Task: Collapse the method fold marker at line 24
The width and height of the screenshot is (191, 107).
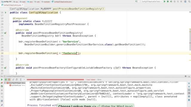Action: coord(9,36)
